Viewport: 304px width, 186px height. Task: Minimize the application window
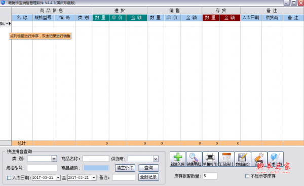click(287, 3)
